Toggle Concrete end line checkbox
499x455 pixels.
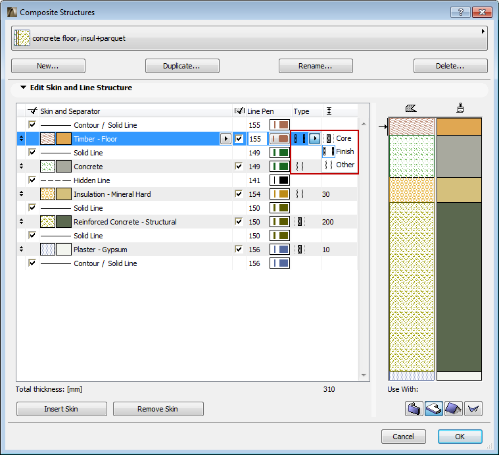[239, 167]
